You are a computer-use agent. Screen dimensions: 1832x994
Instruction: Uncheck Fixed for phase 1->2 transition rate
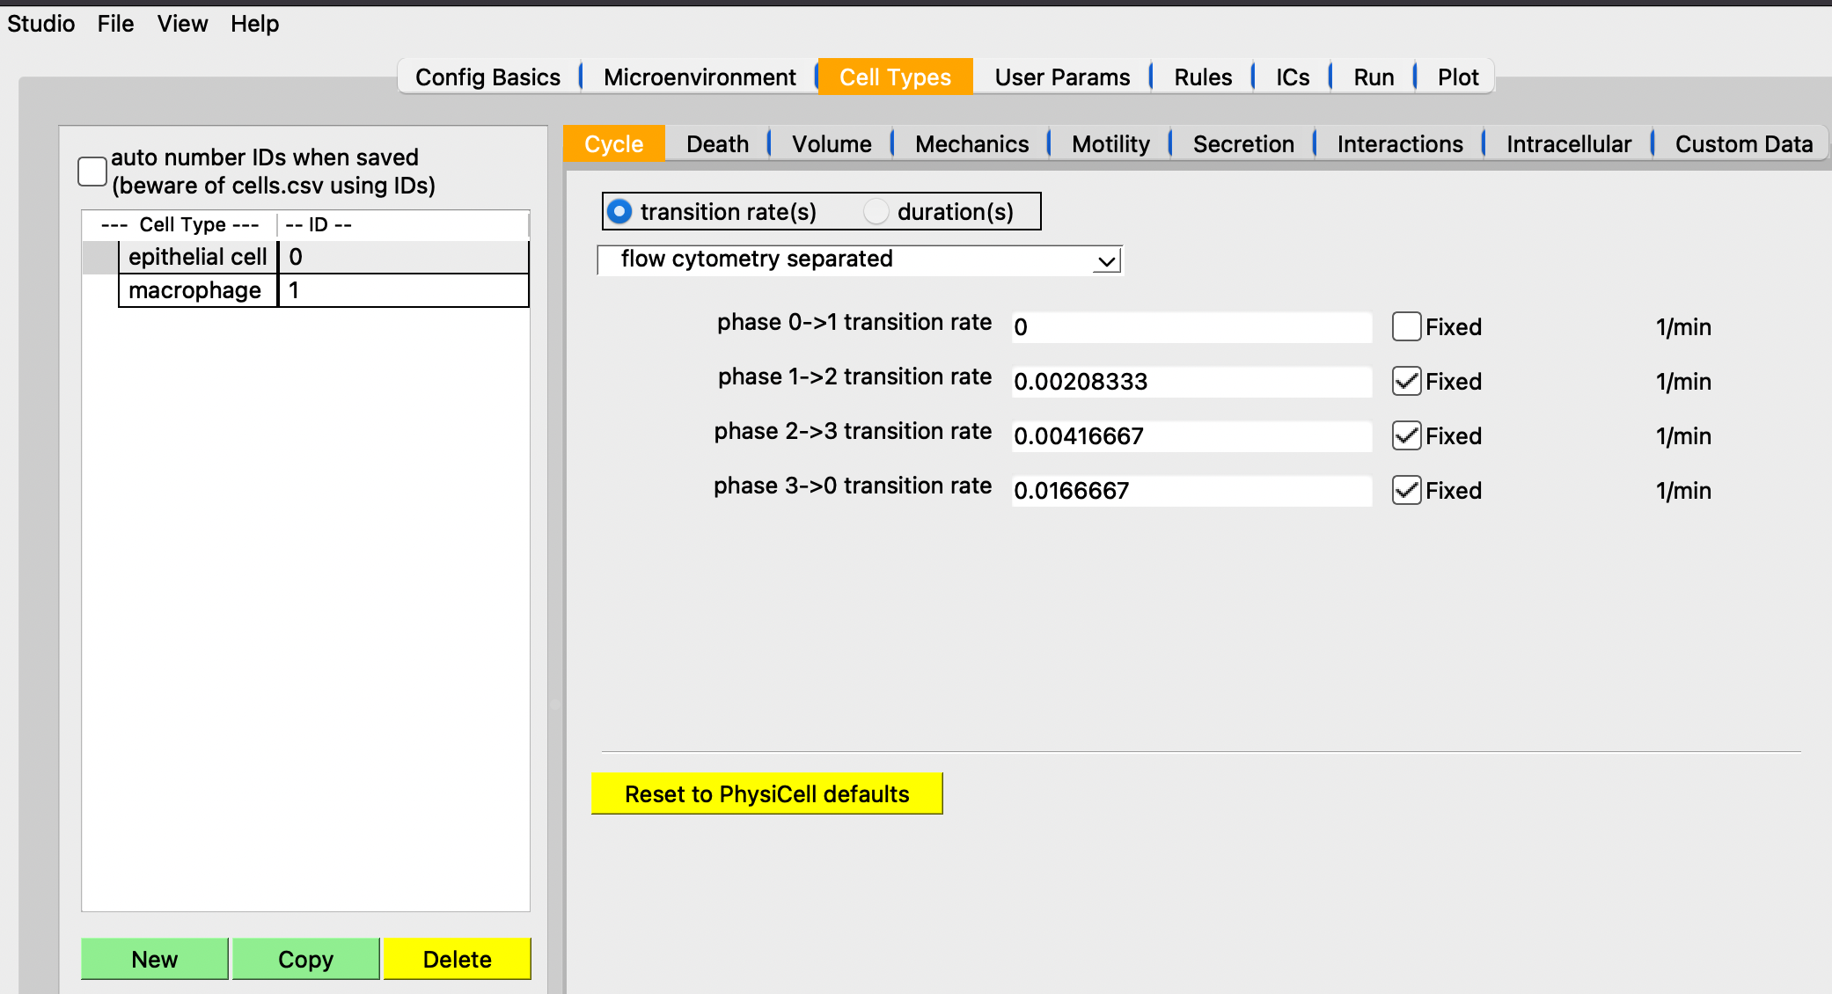tap(1406, 382)
